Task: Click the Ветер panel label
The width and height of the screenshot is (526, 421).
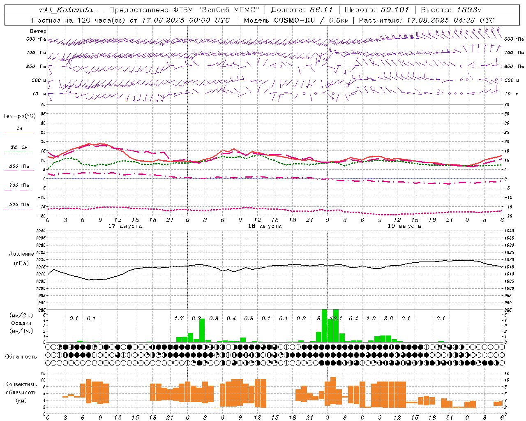Action: 38,31
